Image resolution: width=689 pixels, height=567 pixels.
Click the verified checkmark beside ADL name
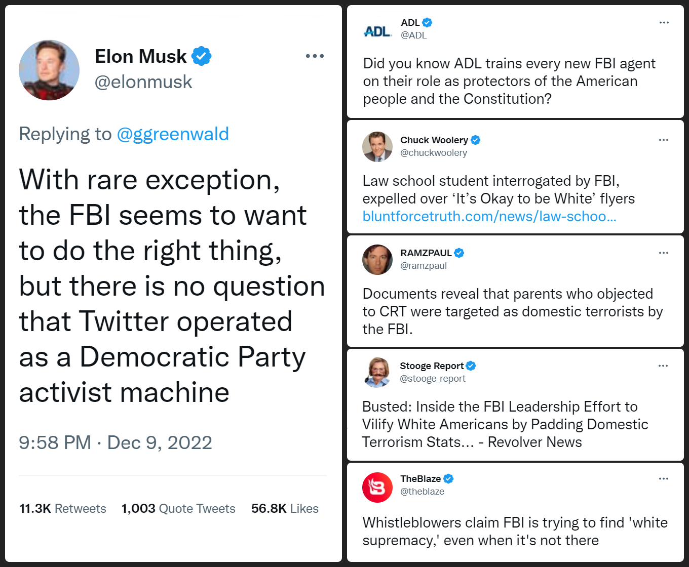427,22
